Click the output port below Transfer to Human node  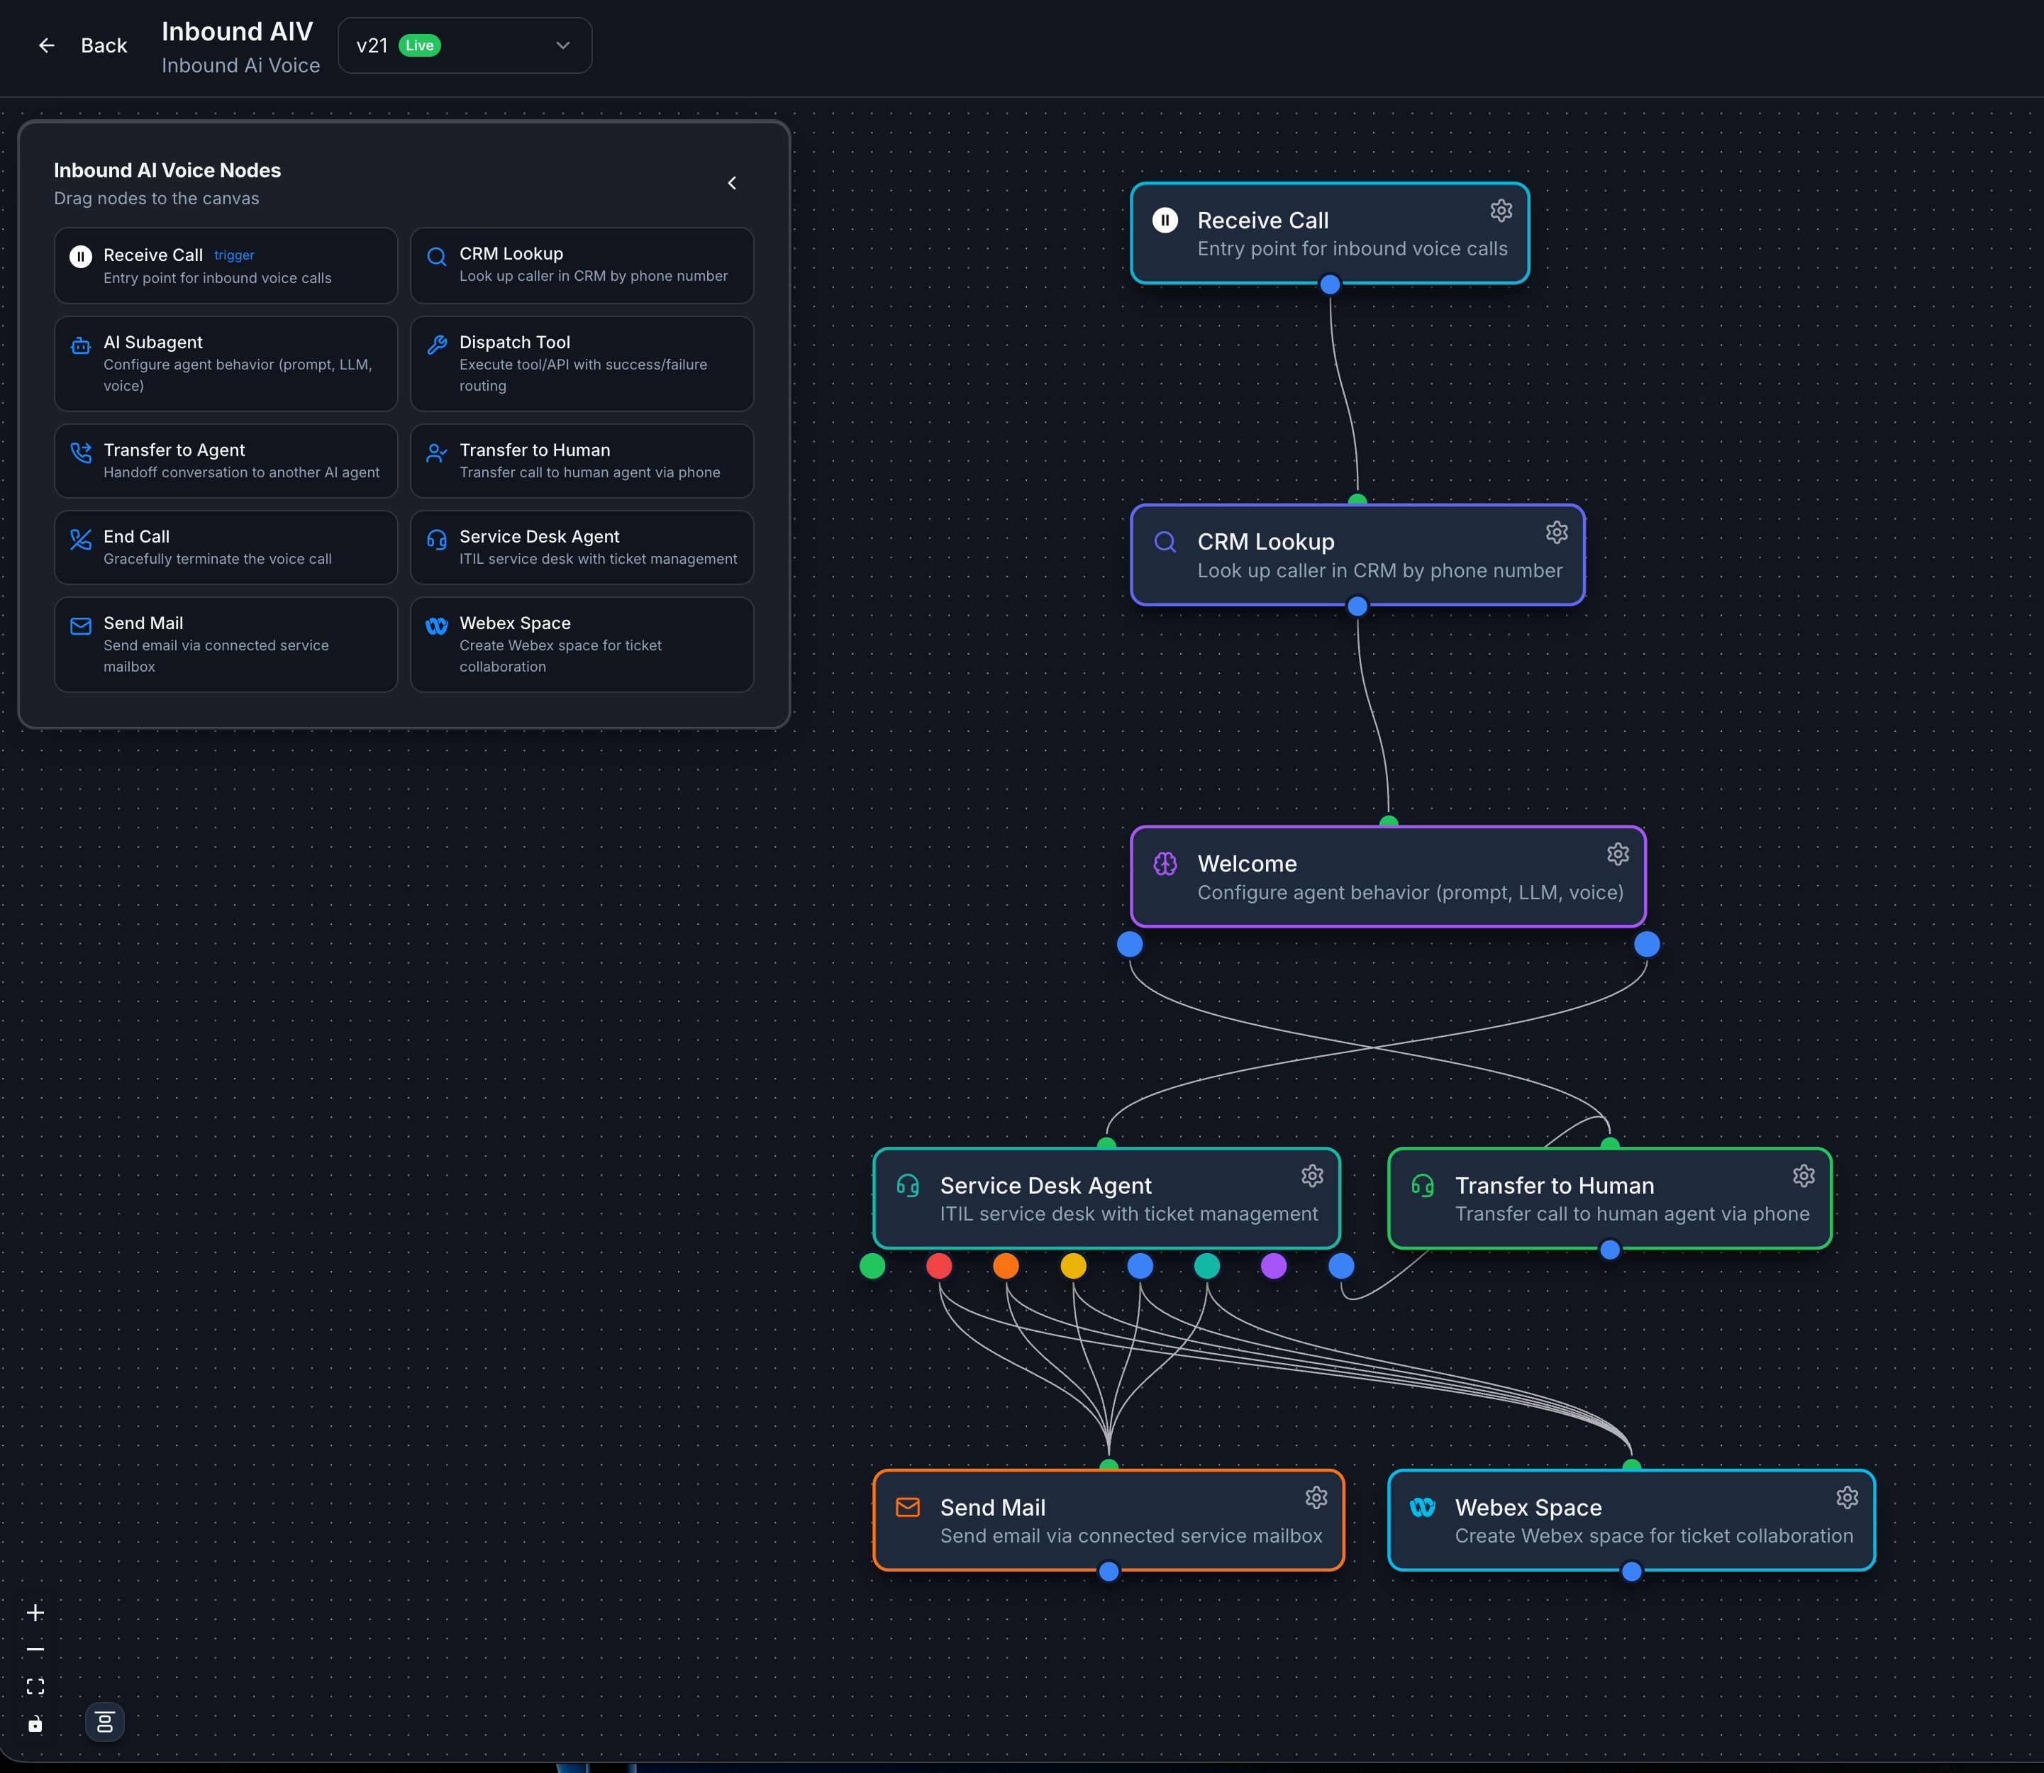click(x=1611, y=1250)
